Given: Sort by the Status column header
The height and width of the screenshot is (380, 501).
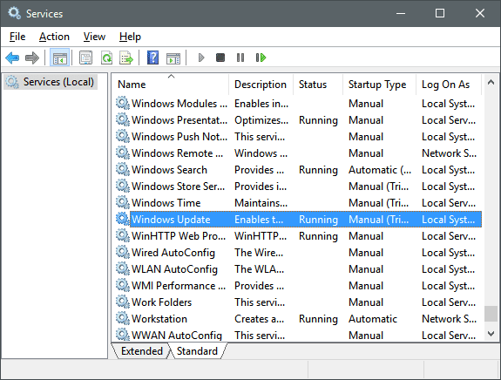Looking at the screenshot, I should [x=318, y=85].
